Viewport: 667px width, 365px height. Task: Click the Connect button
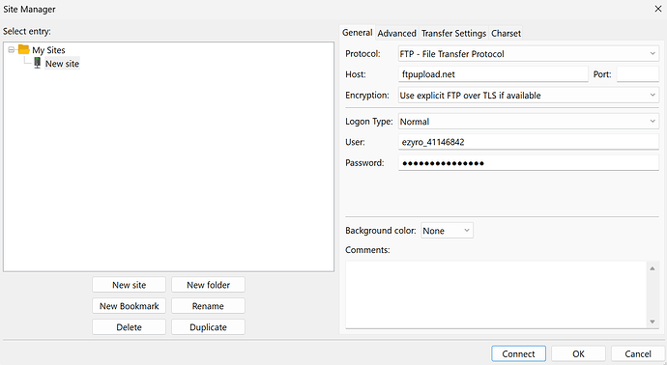(x=518, y=354)
